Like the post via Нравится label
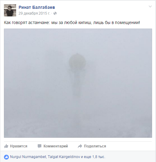Viewport: 156px width, 162px height. (x=19, y=146)
